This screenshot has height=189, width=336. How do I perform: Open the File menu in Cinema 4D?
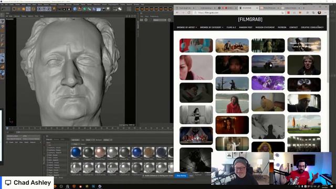click(x=2, y=5)
